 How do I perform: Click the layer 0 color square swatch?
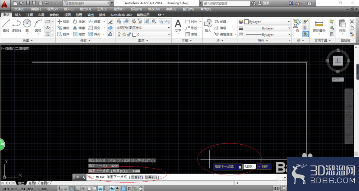click(134, 34)
